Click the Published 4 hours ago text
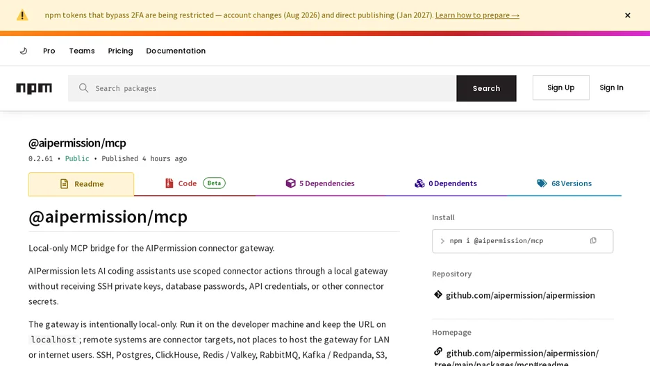 coord(144,159)
